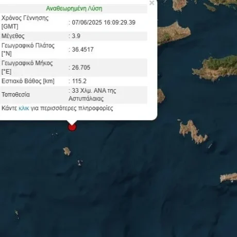The image size is (237, 237).
Task: Click the Y-shaped brown island with long southeastern tail
Action: 193,132
